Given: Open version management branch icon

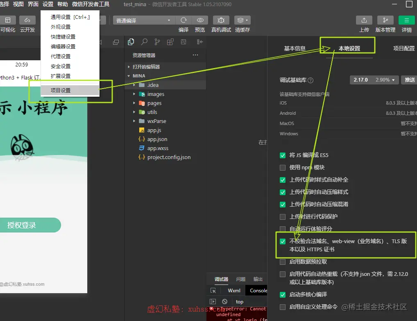Looking at the screenshot, I should tap(385, 20).
